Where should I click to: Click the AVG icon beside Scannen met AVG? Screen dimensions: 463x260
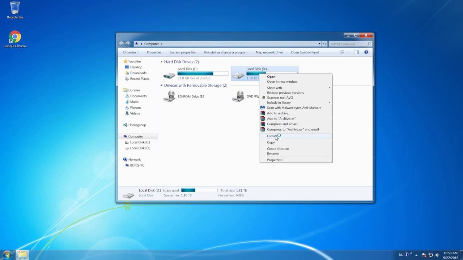263,97
